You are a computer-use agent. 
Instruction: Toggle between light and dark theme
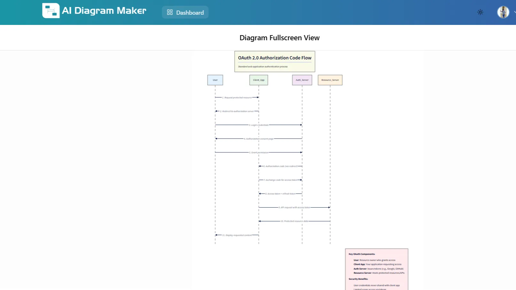(x=480, y=12)
